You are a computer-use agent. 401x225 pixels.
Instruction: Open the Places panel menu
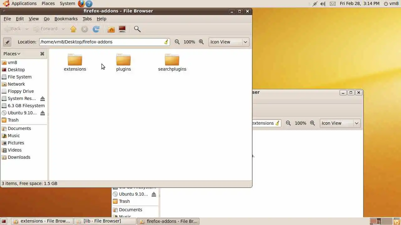pyautogui.click(x=48, y=3)
